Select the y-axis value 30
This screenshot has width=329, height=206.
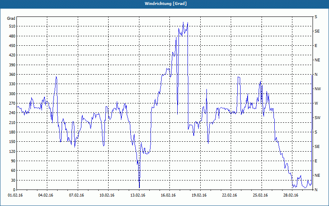click(14, 180)
